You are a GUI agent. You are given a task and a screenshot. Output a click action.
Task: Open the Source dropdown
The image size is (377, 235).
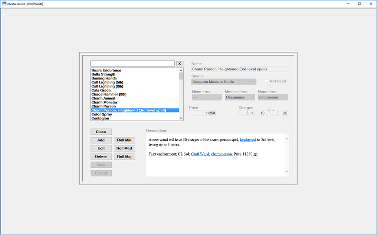(224, 82)
